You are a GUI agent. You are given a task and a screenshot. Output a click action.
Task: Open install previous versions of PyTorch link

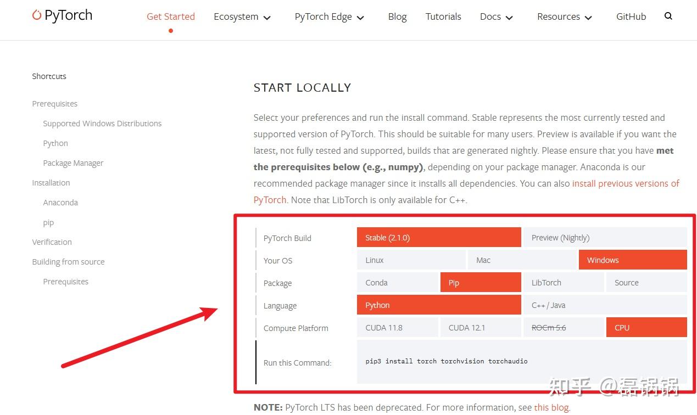[626, 183]
